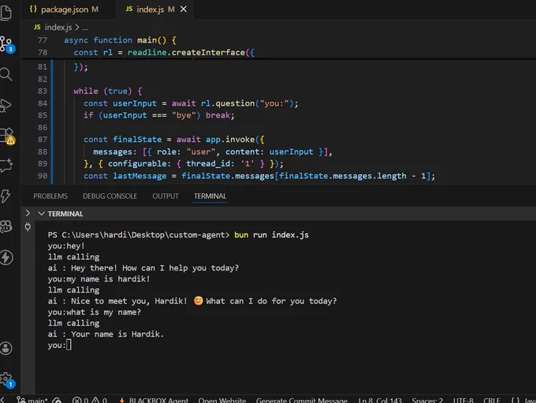The image size is (536, 403).
Task: Click rl.question("you:") in line 84
Action: tap(247, 103)
